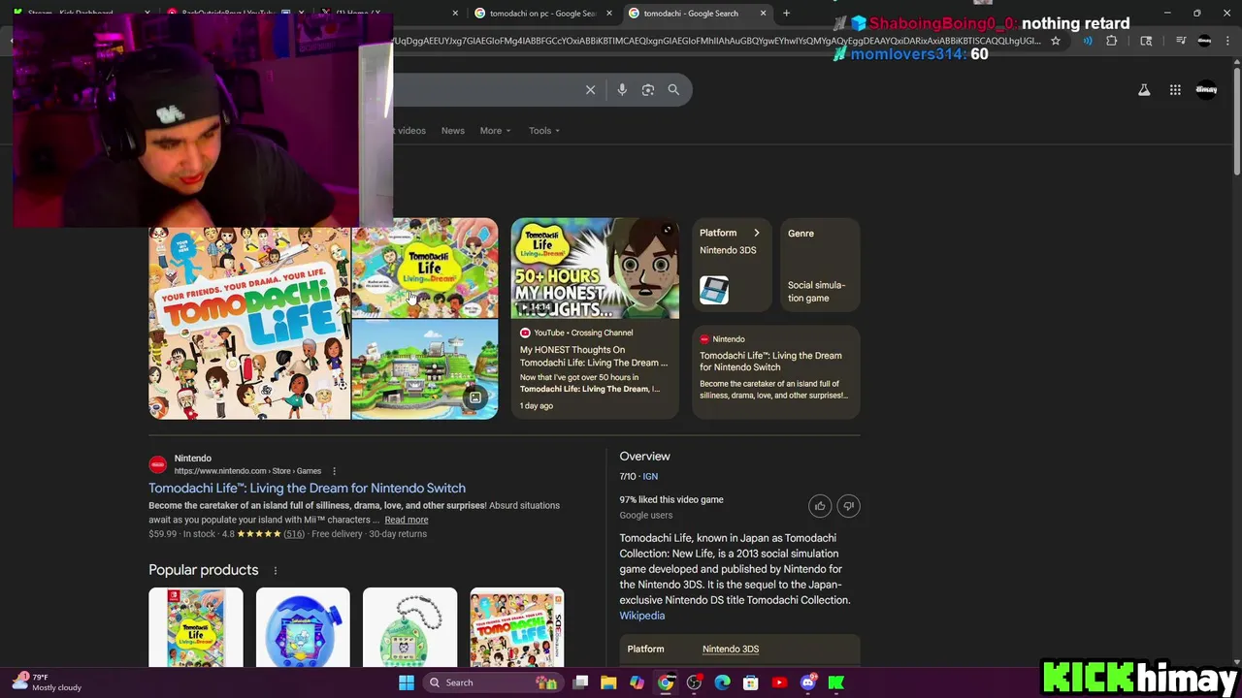
Task: Switch to the News results tab
Action: [453, 130]
